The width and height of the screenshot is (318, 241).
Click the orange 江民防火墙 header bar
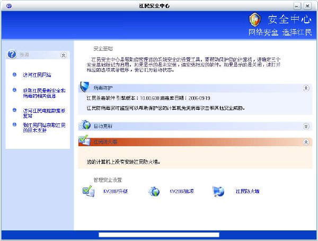(x=195, y=142)
